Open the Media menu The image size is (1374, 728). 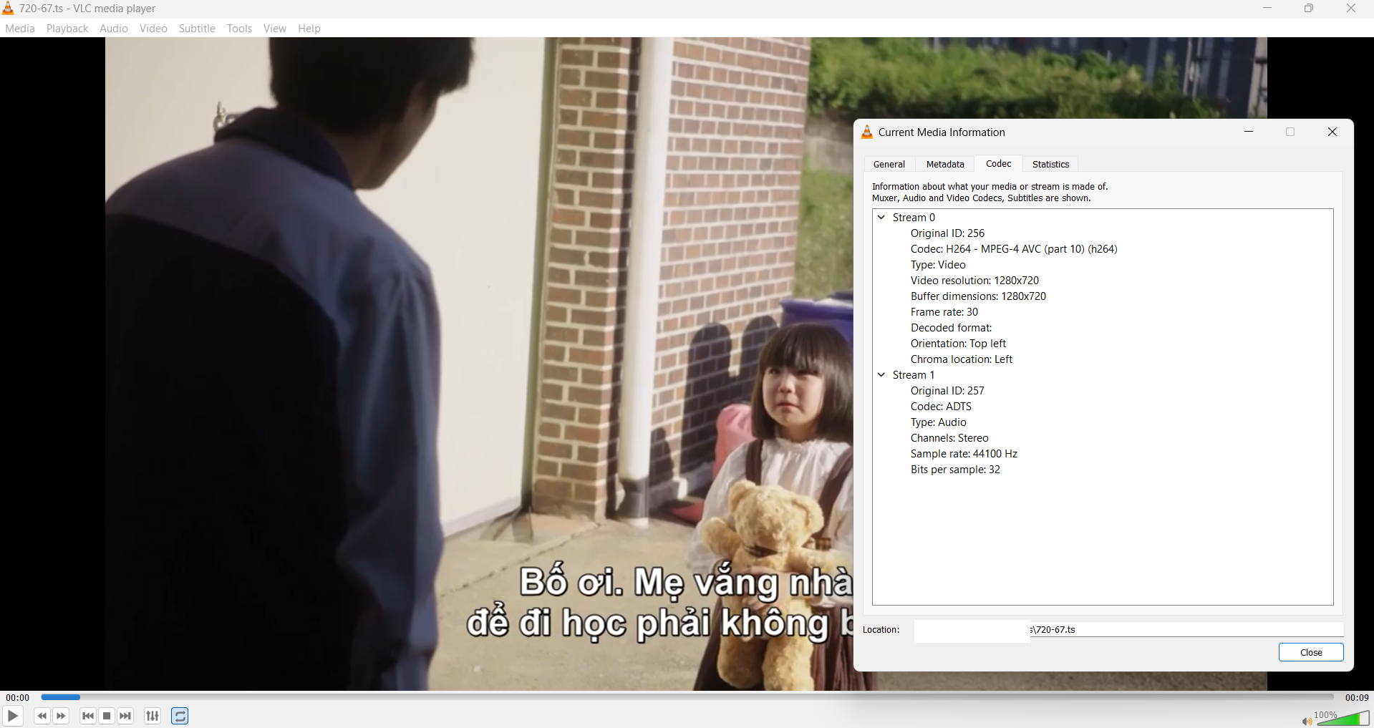pos(20,29)
